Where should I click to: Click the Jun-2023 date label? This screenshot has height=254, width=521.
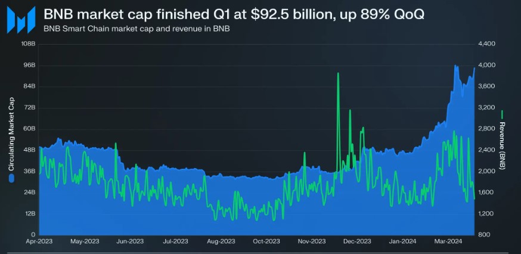[129, 242]
